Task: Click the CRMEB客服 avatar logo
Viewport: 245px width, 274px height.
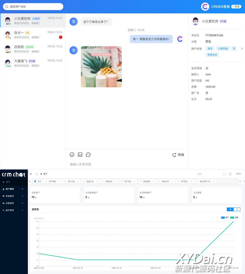Action: pos(205,7)
